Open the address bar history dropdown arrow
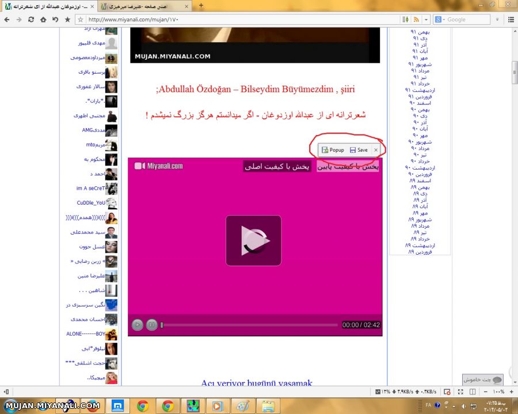518x414 pixels. 426,20
